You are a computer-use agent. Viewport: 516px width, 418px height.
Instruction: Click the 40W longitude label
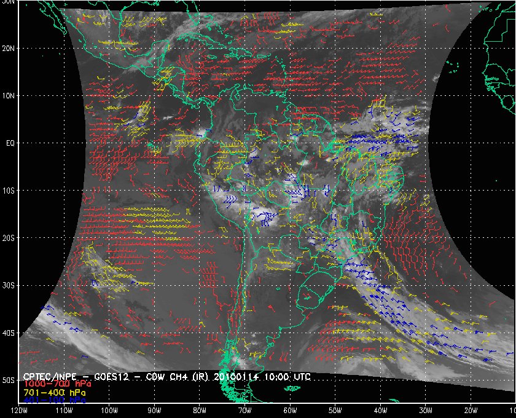coord(380,411)
